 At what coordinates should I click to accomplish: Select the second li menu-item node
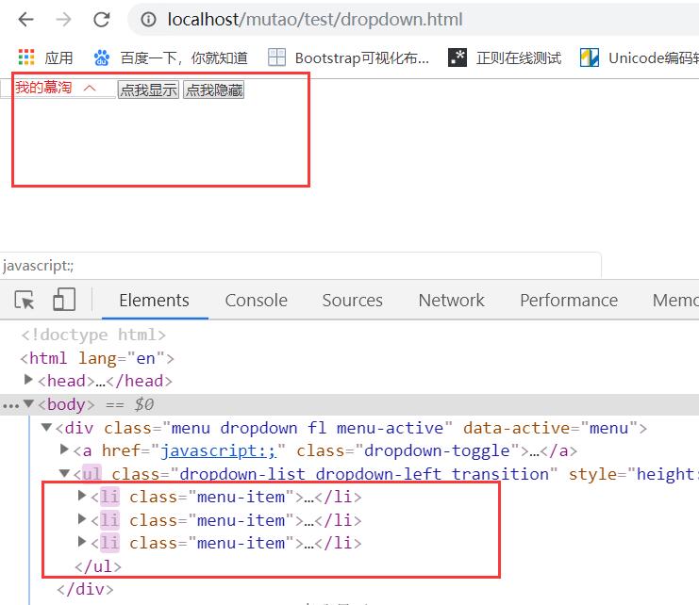226,520
